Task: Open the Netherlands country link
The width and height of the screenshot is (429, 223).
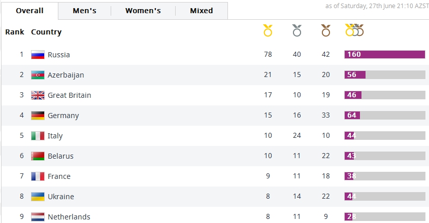Action: pos(69,217)
